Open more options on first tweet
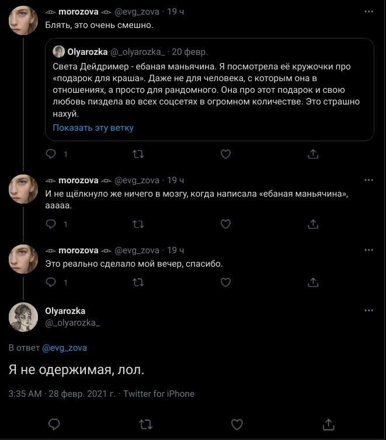This screenshot has width=386, height=440. tap(368, 12)
